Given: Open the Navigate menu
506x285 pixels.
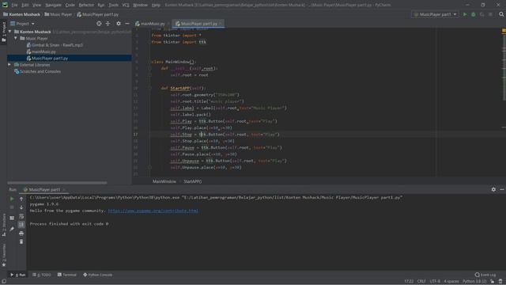Looking at the screenshot, I should point(53,5).
